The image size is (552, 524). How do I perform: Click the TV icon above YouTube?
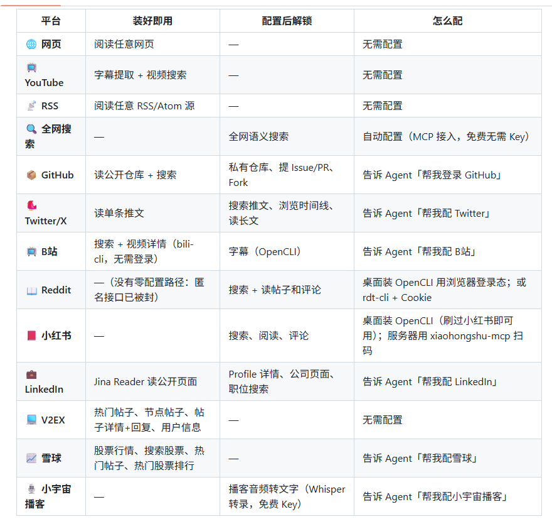coord(31,67)
